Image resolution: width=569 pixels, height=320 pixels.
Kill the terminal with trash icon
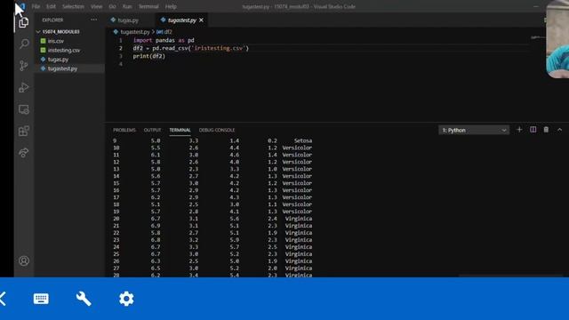[x=546, y=130]
